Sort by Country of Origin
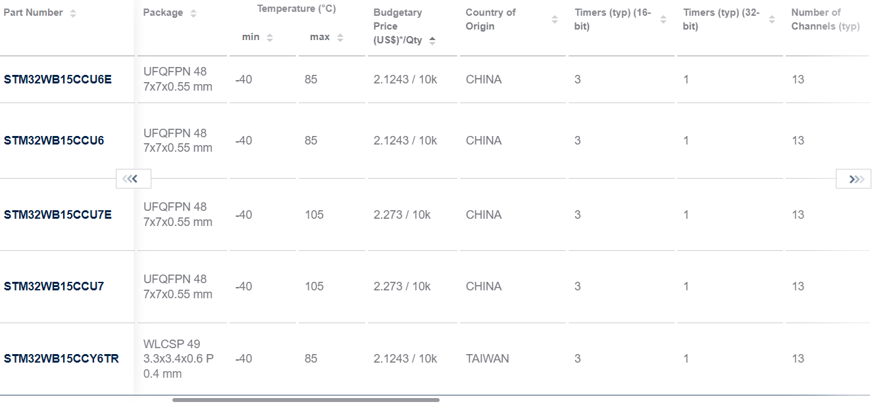This screenshot has height=404, width=872. 554,20
